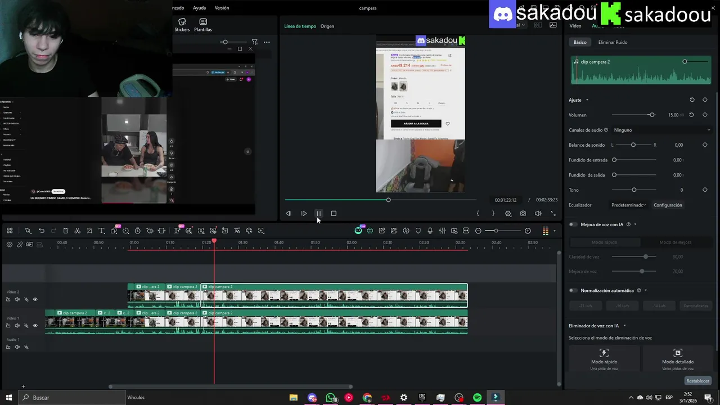The width and height of the screenshot is (720, 405).
Task: Click the Volumen slider handle
Action: [651, 115]
